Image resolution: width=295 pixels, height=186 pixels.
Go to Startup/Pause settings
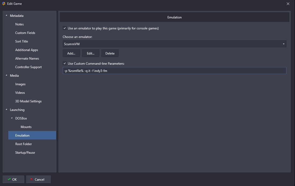[25, 153]
